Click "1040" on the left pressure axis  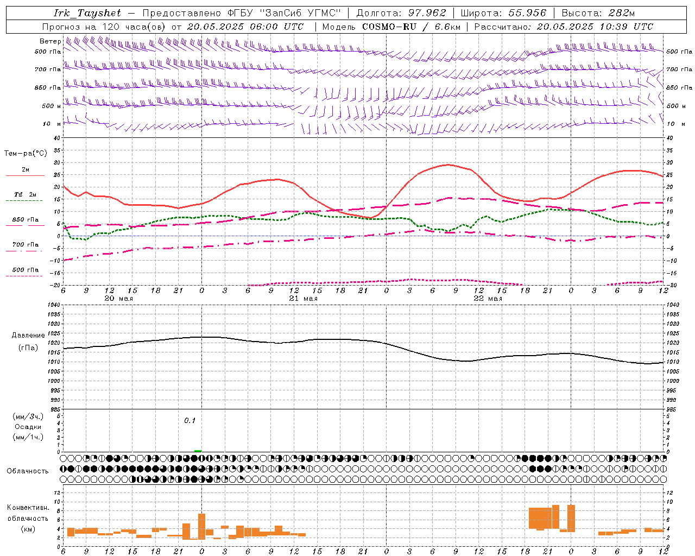point(54,305)
